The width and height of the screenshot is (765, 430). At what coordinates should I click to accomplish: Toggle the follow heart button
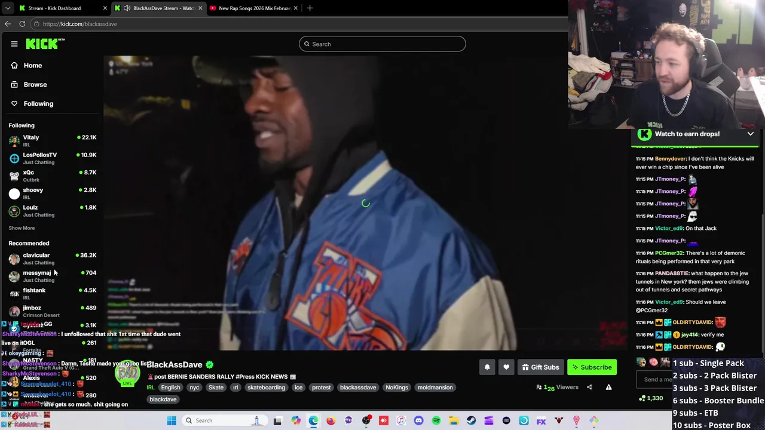click(506, 367)
